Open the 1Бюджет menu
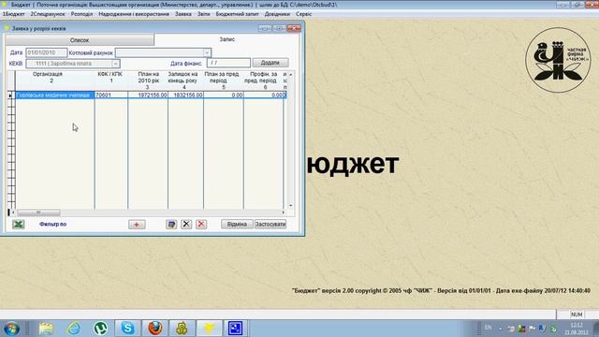599x337 pixels. [x=14, y=14]
